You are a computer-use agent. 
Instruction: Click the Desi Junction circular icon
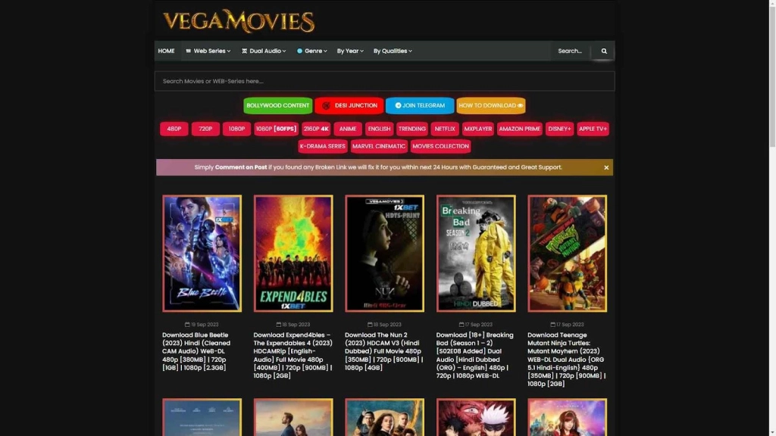click(326, 105)
